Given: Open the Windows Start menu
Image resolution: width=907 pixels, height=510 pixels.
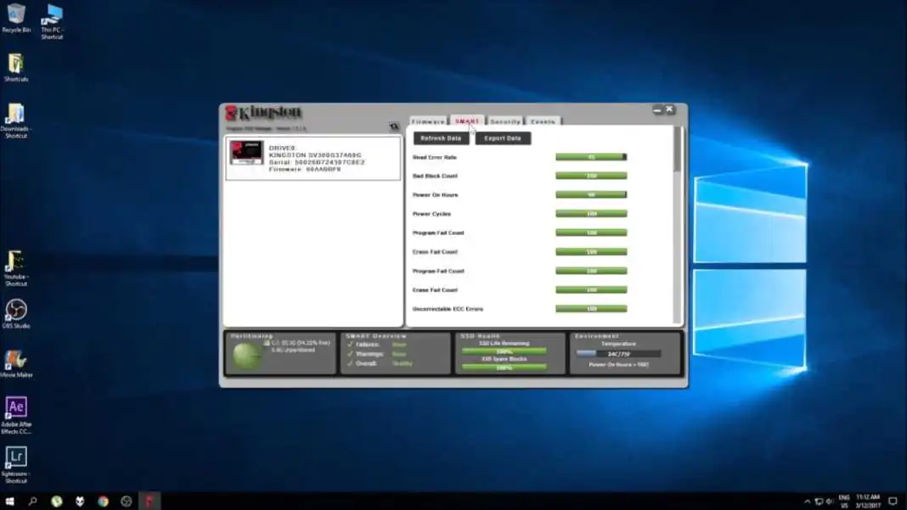Looking at the screenshot, I should pos(10,502).
